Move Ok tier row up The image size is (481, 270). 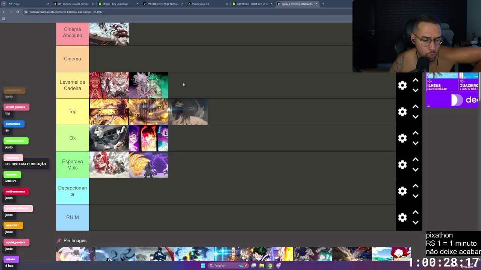coord(415,133)
